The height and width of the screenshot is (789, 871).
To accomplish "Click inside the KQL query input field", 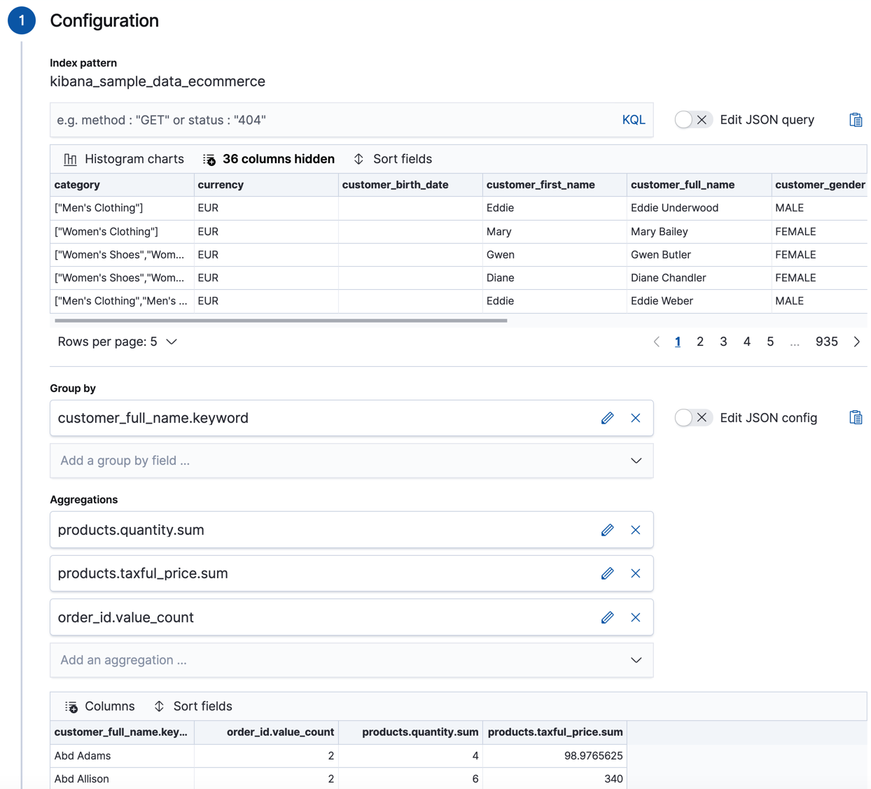I will point(280,119).
